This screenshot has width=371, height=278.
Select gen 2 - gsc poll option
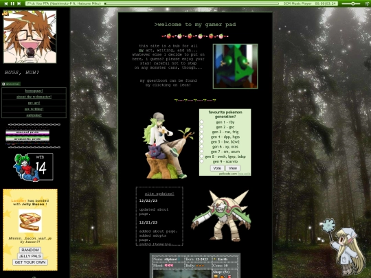coord(201,127)
